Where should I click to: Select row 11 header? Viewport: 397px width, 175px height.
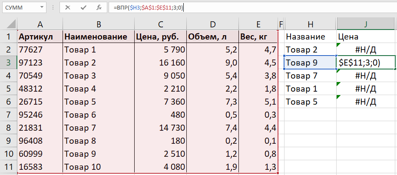tap(8, 167)
